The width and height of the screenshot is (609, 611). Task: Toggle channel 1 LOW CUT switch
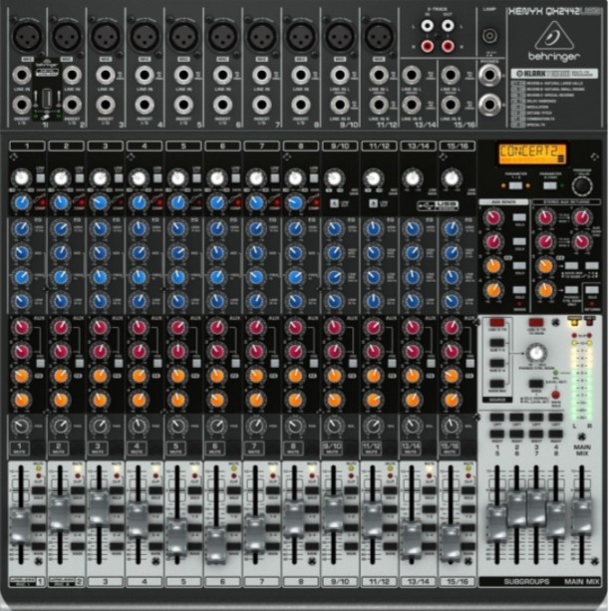click(41, 178)
